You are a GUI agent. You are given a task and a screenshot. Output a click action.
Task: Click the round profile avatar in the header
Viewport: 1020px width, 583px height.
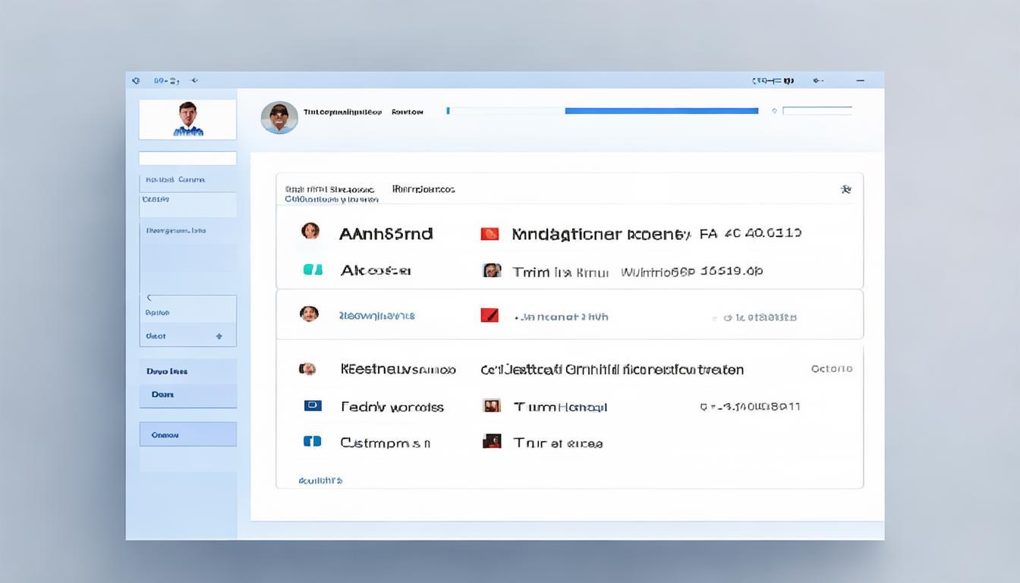279,118
